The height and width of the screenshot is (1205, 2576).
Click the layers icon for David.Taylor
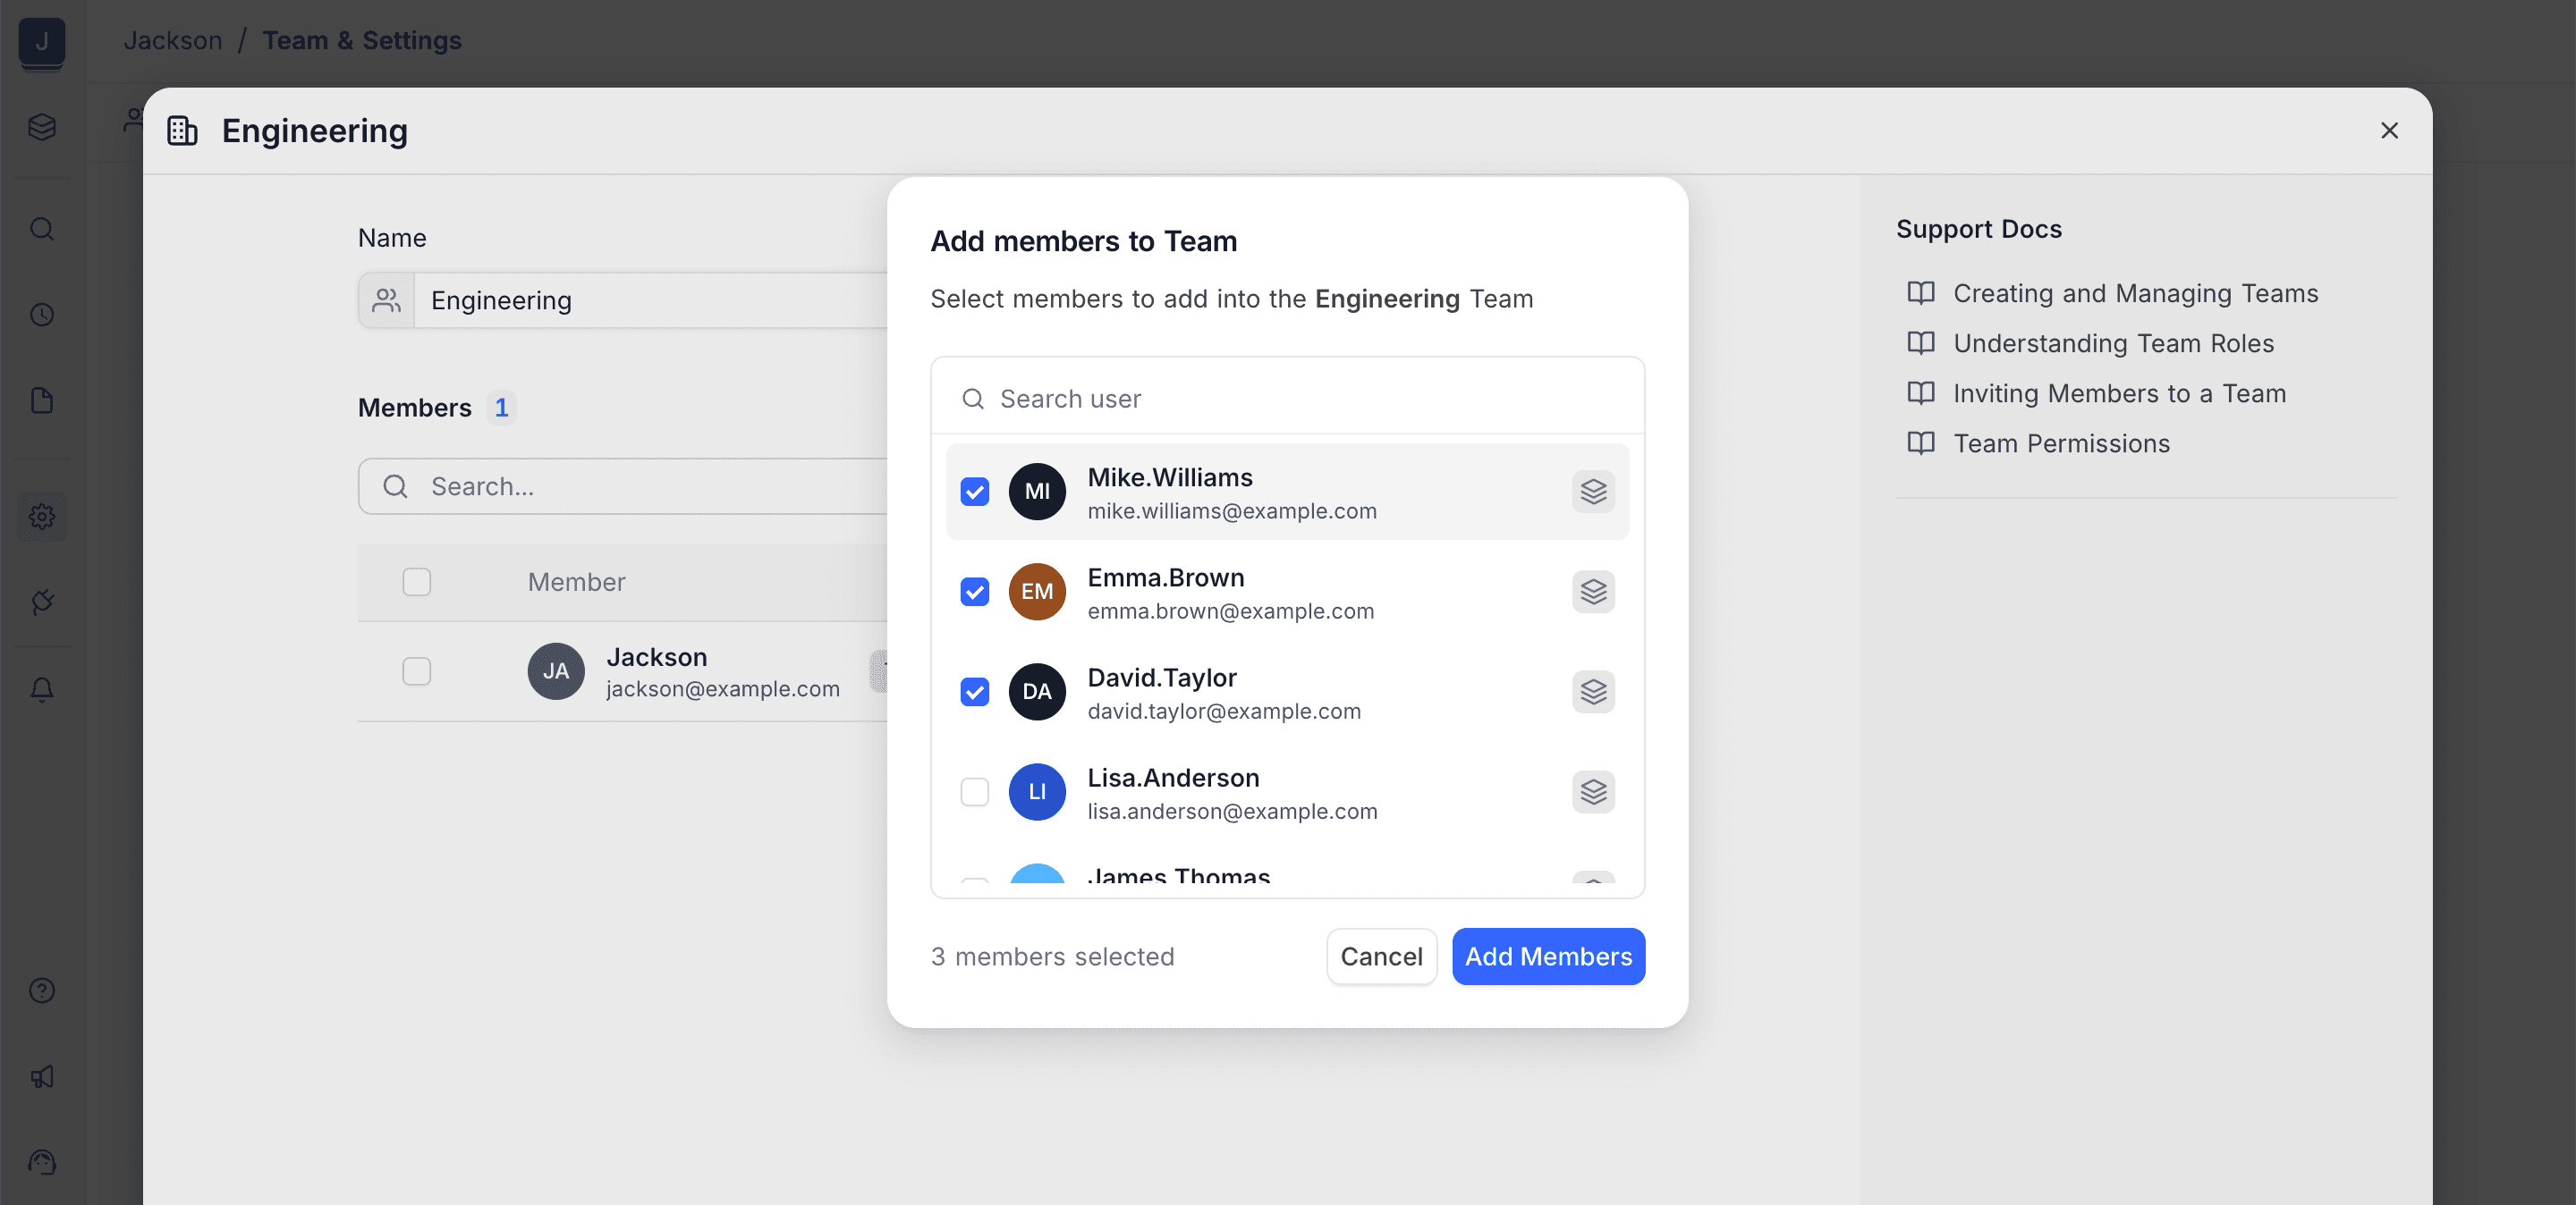(x=1593, y=691)
